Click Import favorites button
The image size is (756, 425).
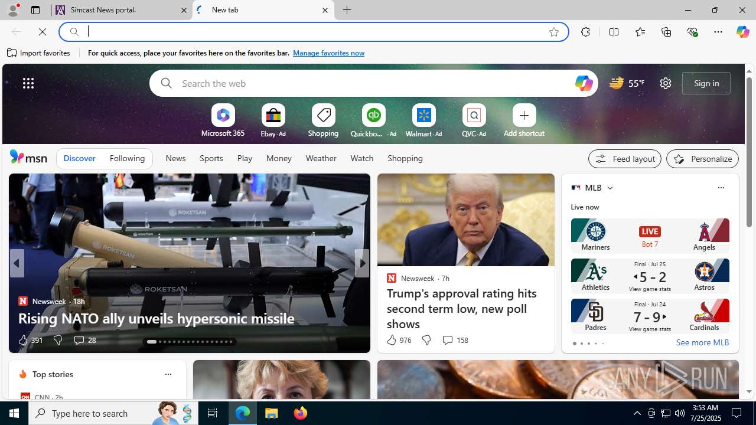click(x=39, y=53)
